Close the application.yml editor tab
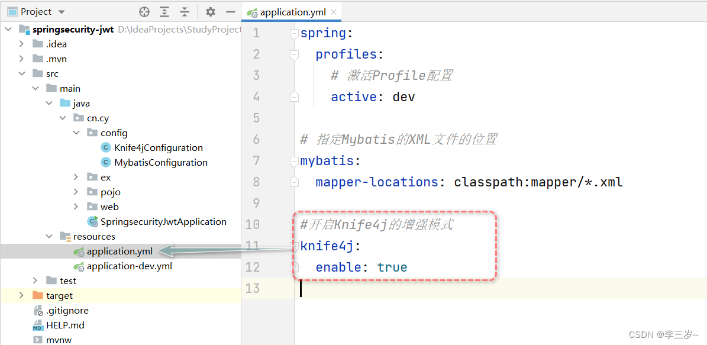 tap(334, 12)
